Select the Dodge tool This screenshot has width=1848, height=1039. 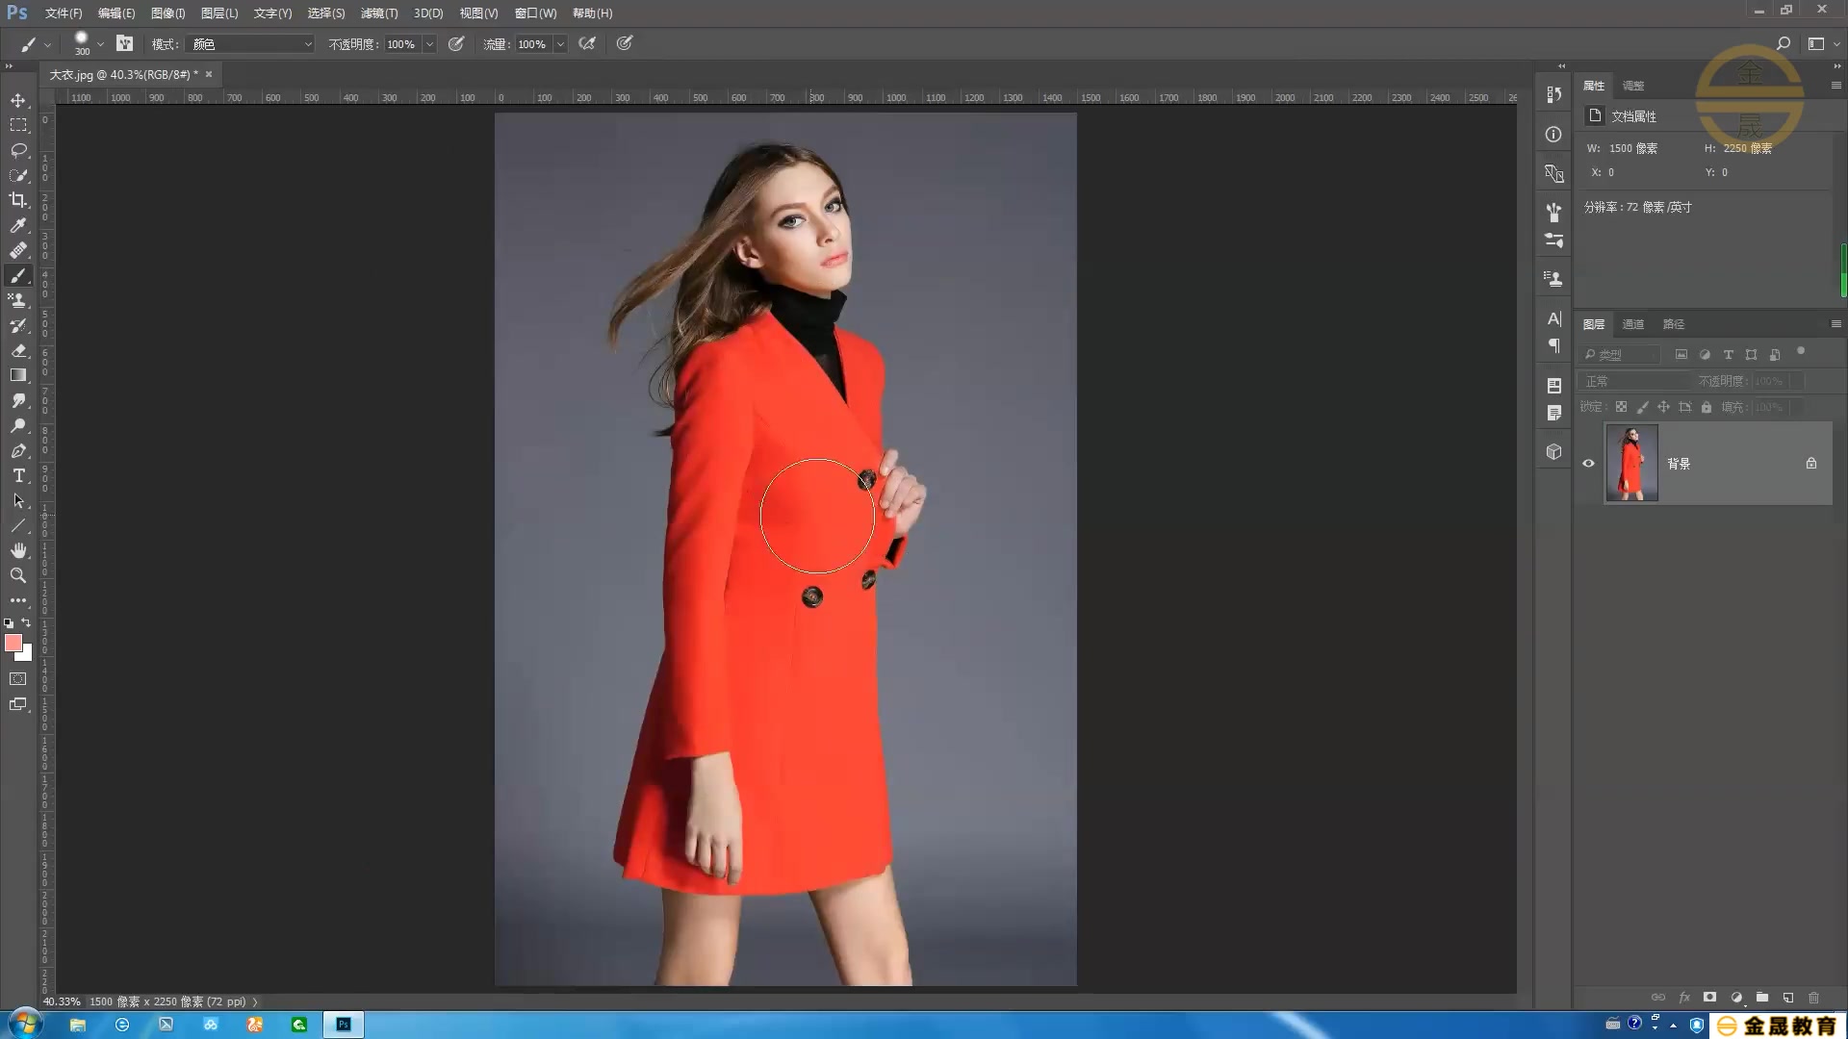(x=18, y=425)
